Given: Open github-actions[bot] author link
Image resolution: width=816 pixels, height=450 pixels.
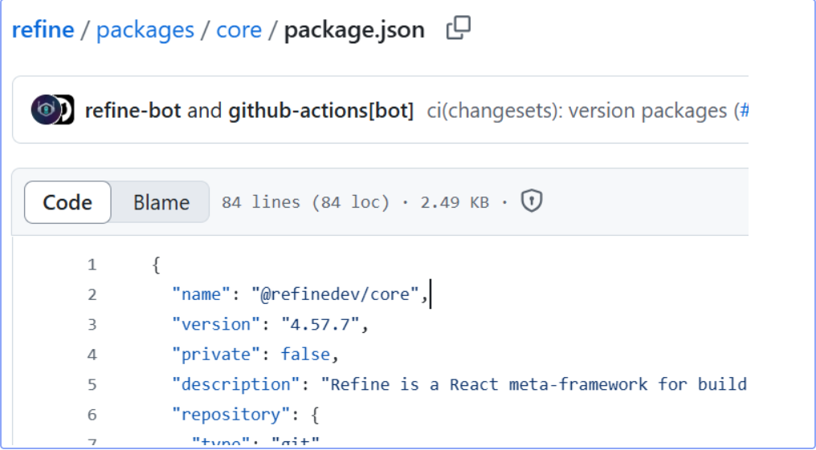Looking at the screenshot, I should pyautogui.click(x=321, y=110).
